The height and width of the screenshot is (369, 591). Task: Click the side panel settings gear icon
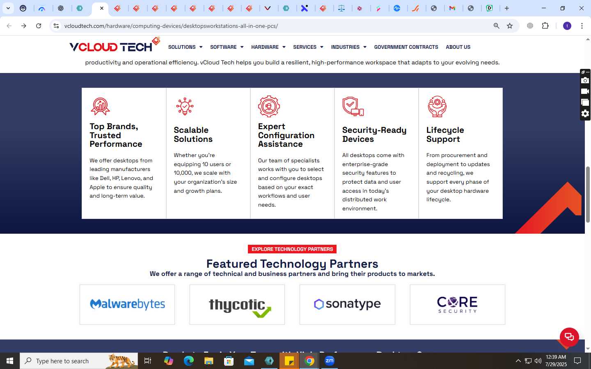click(x=585, y=114)
